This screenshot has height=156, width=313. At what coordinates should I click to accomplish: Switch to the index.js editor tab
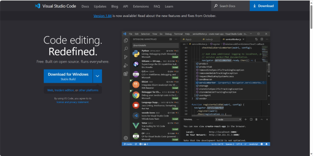click(x=210, y=39)
